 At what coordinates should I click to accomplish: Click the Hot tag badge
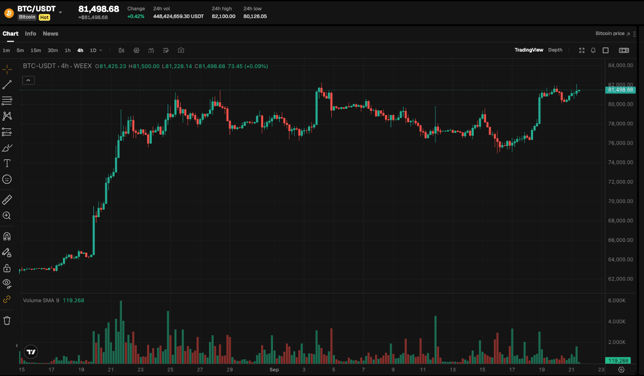[x=44, y=17]
